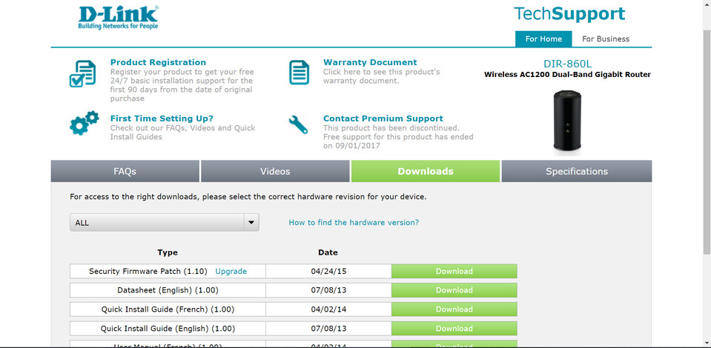Click the Quick Install Guide (French) (1.00) cell

tap(168, 309)
